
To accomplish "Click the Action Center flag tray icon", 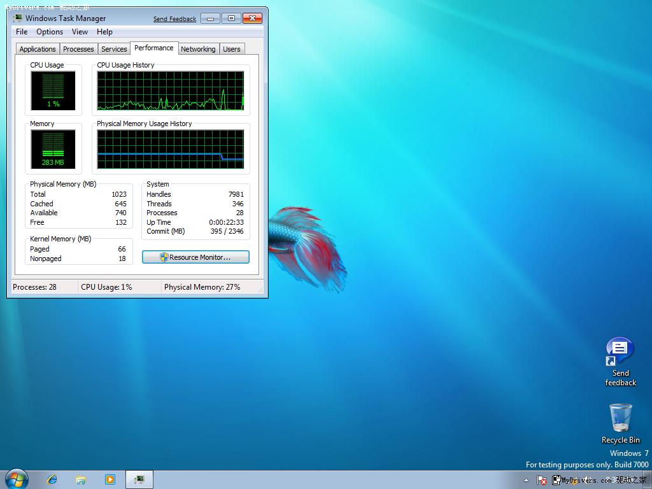I will click(x=541, y=480).
